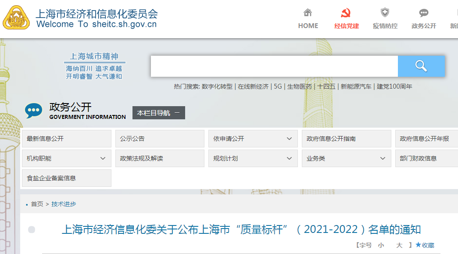Open 政府信息公开指南 category
Viewport: 458px width, 254px height.
click(x=347, y=139)
